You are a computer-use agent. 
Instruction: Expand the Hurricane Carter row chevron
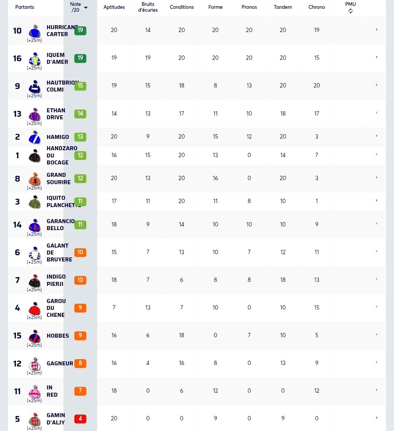coord(376,30)
